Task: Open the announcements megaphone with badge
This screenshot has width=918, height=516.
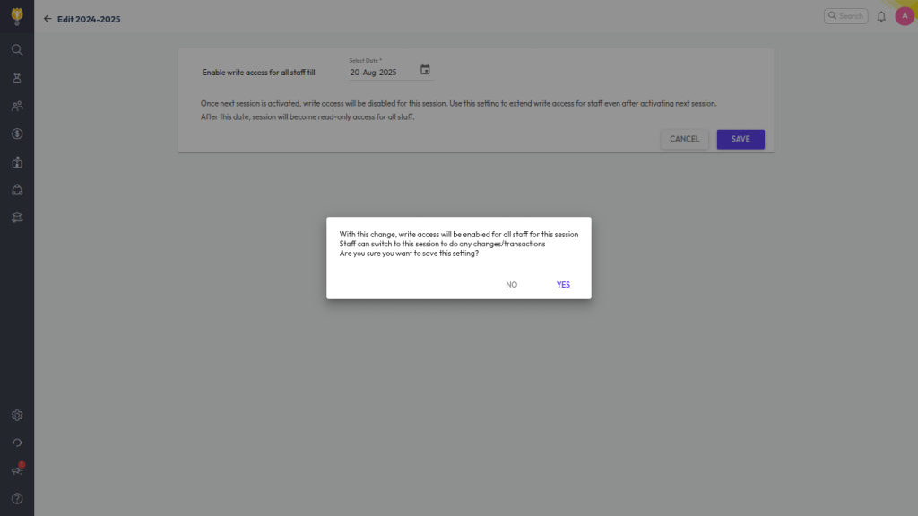Action: [17, 470]
